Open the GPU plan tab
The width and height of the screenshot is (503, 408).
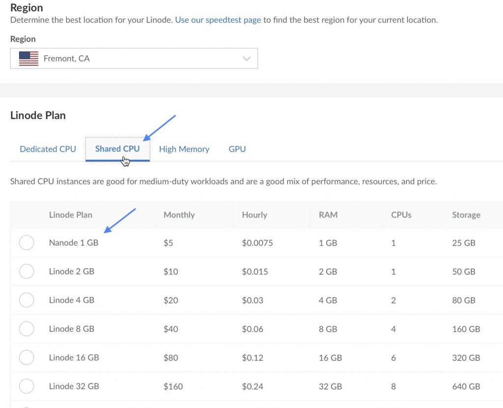pyautogui.click(x=237, y=149)
